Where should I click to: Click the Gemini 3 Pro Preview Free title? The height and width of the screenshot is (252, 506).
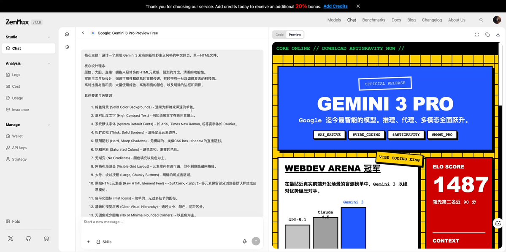[128, 33]
